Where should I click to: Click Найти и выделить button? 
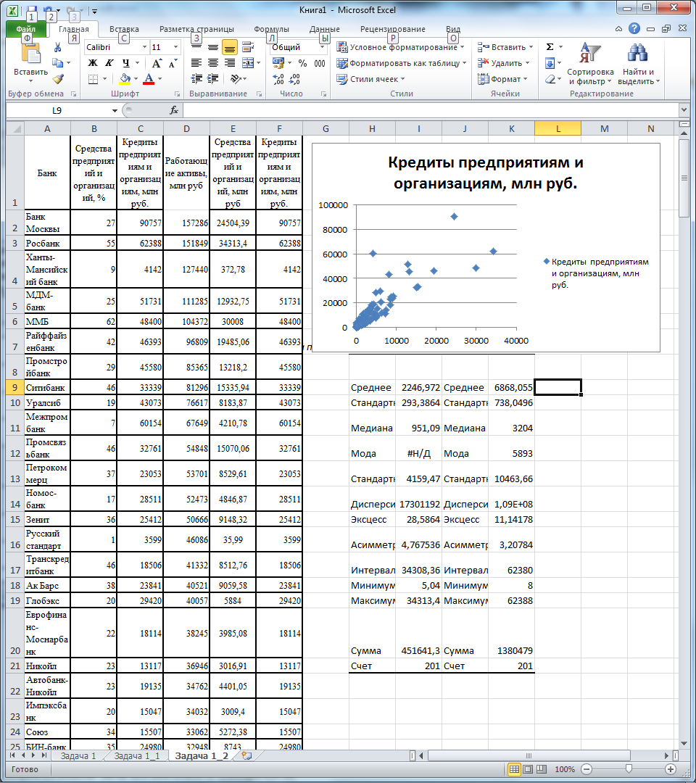point(638,63)
